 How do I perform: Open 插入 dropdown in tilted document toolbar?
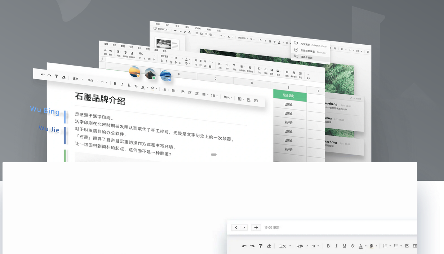coord(228,97)
